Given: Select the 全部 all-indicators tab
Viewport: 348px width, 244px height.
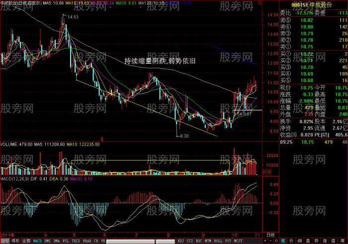Looking at the screenshot, I should (26, 241).
